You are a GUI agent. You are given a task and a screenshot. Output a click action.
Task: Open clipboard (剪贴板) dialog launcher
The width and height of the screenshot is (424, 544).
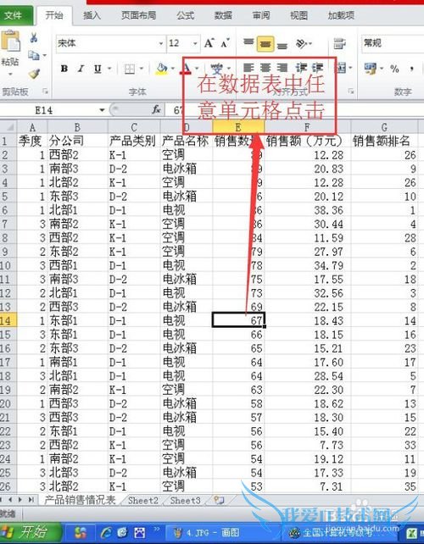point(45,92)
